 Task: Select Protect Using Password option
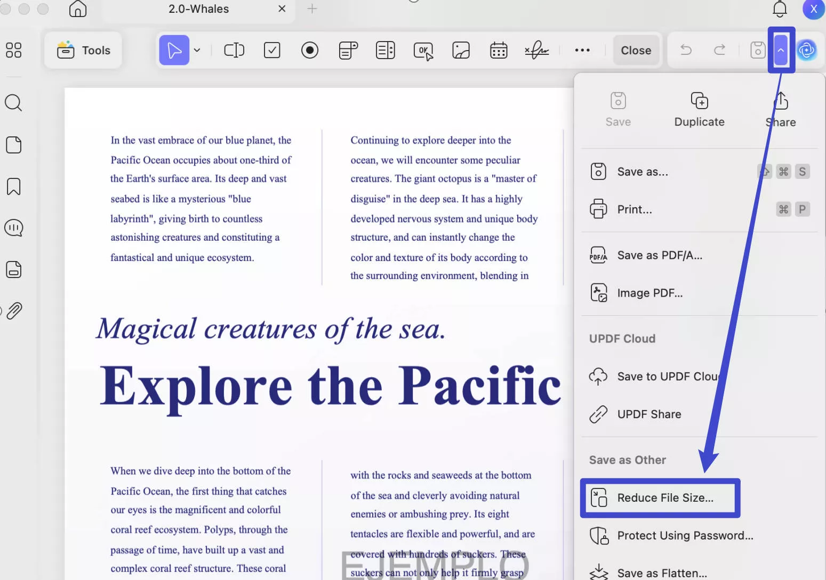point(685,536)
